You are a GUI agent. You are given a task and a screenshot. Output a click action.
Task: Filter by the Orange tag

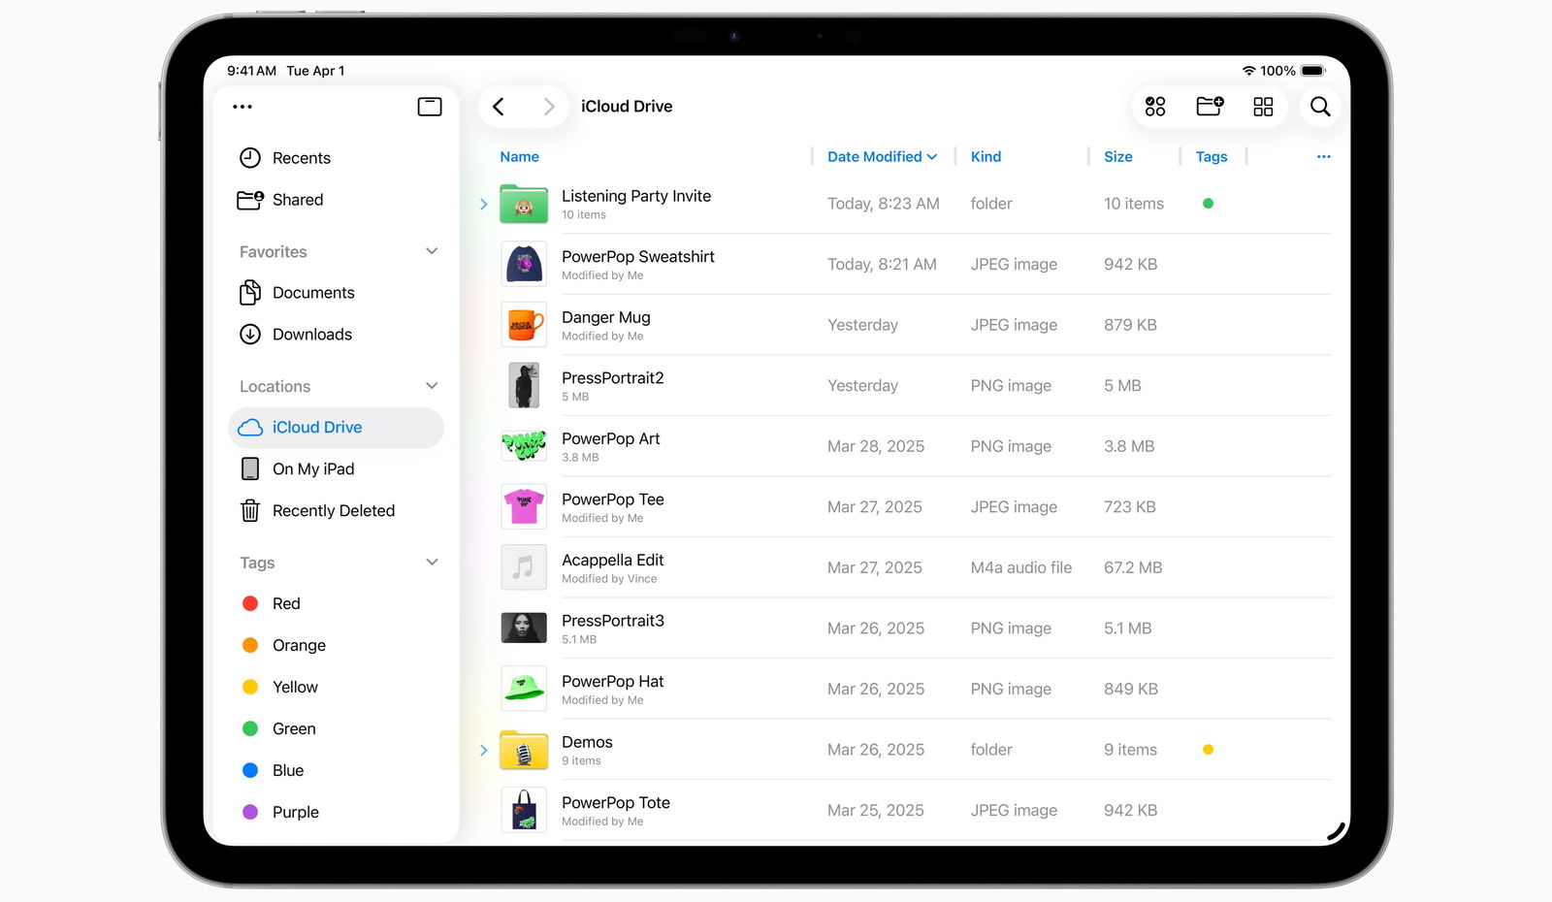tap(336, 646)
